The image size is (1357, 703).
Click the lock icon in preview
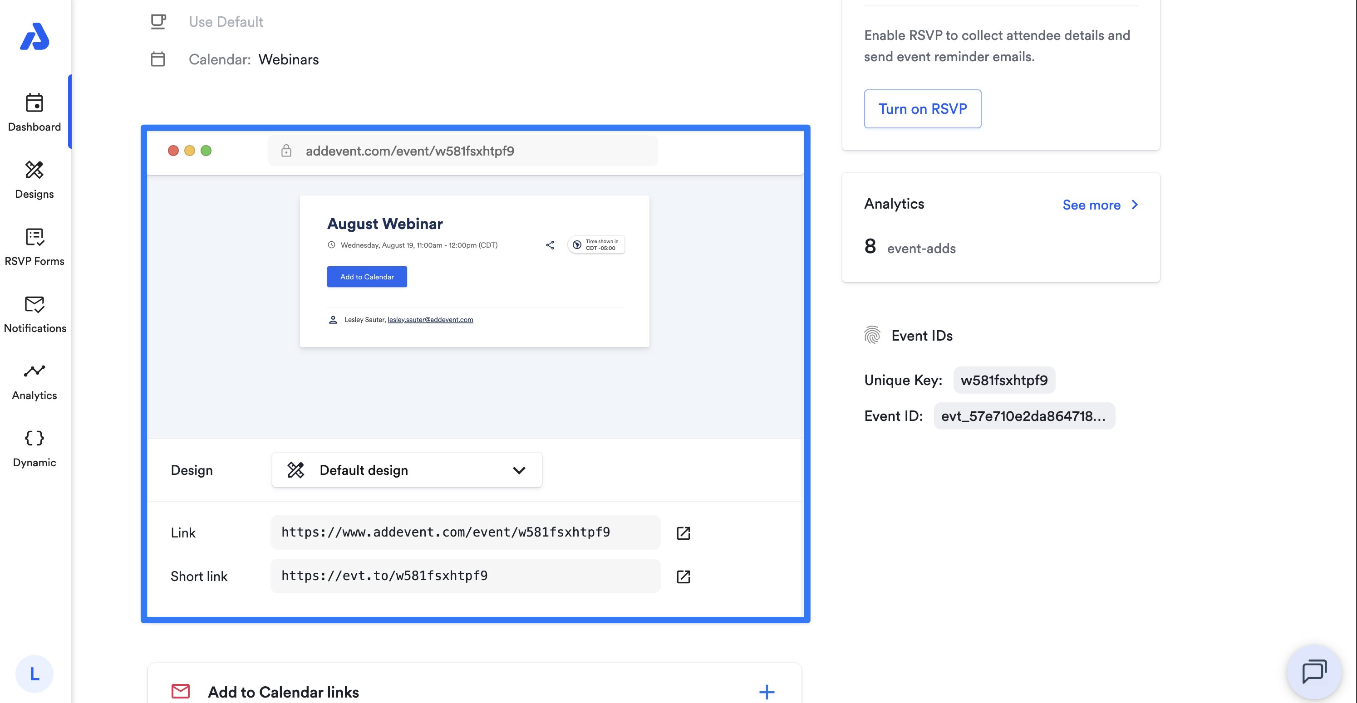coord(286,151)
